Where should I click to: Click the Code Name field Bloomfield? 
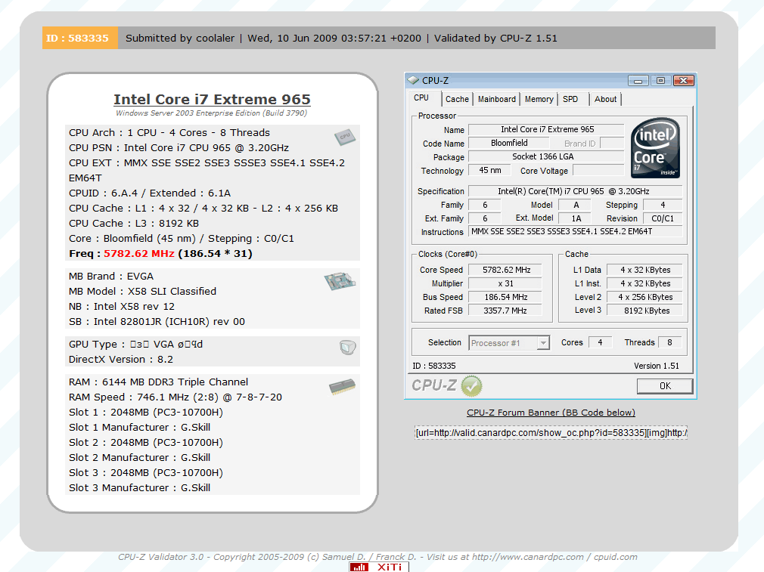(x=508, y=143)
